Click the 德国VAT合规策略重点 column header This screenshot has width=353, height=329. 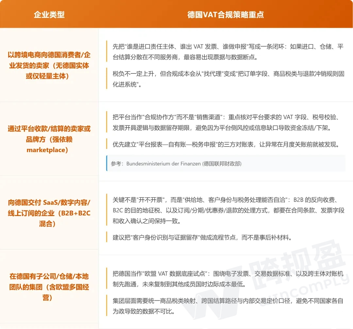point(226,15)
